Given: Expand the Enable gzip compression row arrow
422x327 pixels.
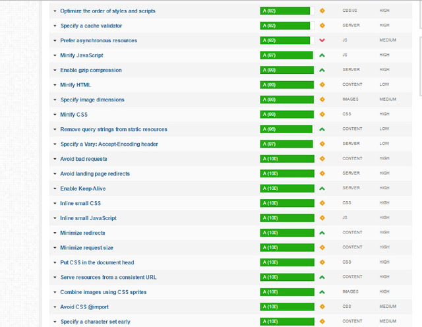Looking at the screenshot, I should pyautogui.click(x=55, y=71).
